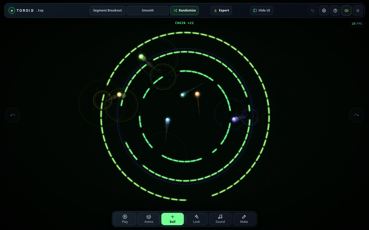The width and height of the screenshot is (369, 230).
Task: Click the orange ball
Action: (197, 94)
